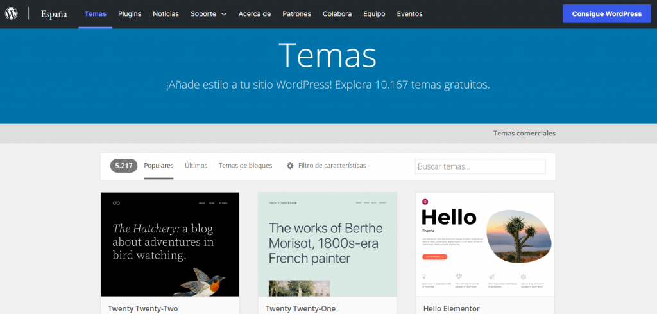
Task: Open the Twenty Twenty-Two theme thumbnail
Action: (x=169, y=245)
